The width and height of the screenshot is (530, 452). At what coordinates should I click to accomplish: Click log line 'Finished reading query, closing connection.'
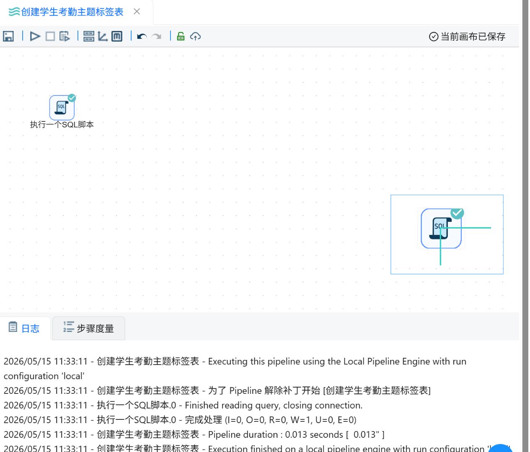183,405
